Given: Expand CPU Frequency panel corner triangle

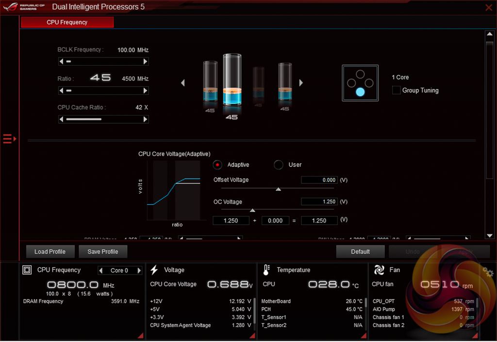Looking at the screenshot, I should coord(141,336).
